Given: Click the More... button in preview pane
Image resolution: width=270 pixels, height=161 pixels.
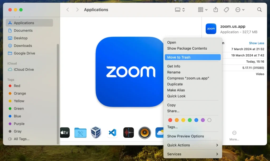Looking at the screenshot, I should coord(234,136).
